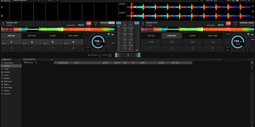Select BEAT JUMP tab on deck 2
The height and width of the screenshot is (127, 255).
click(x=213, y=36)
